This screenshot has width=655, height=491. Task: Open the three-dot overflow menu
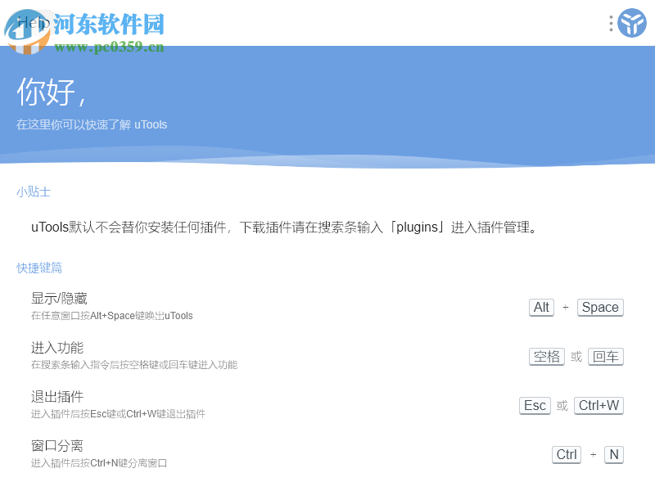(610, 23)
